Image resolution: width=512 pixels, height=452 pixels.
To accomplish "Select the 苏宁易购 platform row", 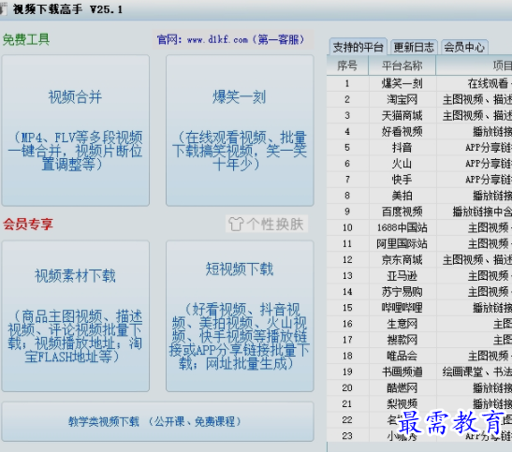I will 402,292.
